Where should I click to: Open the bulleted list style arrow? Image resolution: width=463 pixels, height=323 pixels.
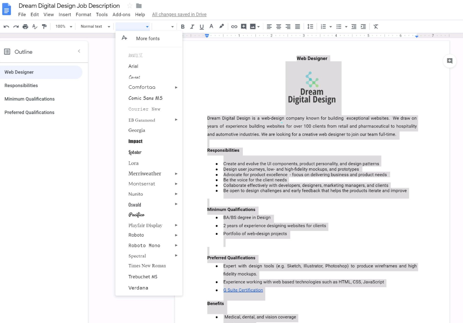click(x=346, y=27)
